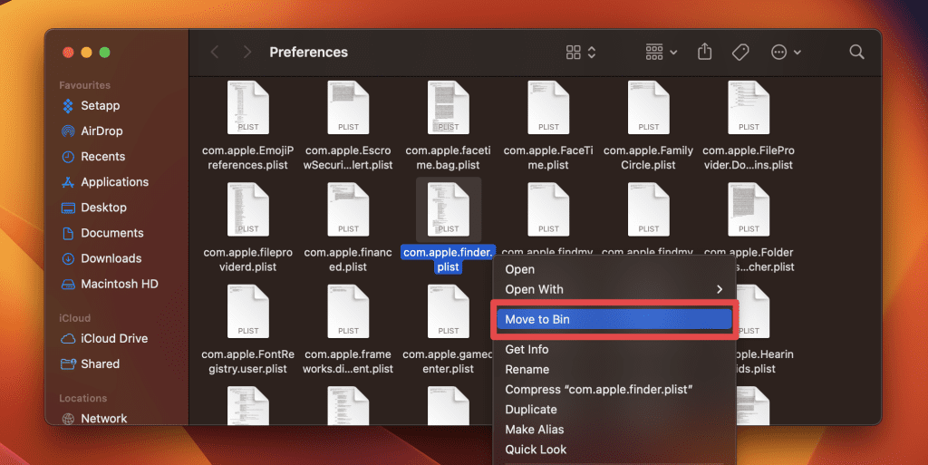This screenshot has height=465, width=928.
Task: Click the com.apple.FamilyCircle.plist filename text
Action: click(648, 158)
